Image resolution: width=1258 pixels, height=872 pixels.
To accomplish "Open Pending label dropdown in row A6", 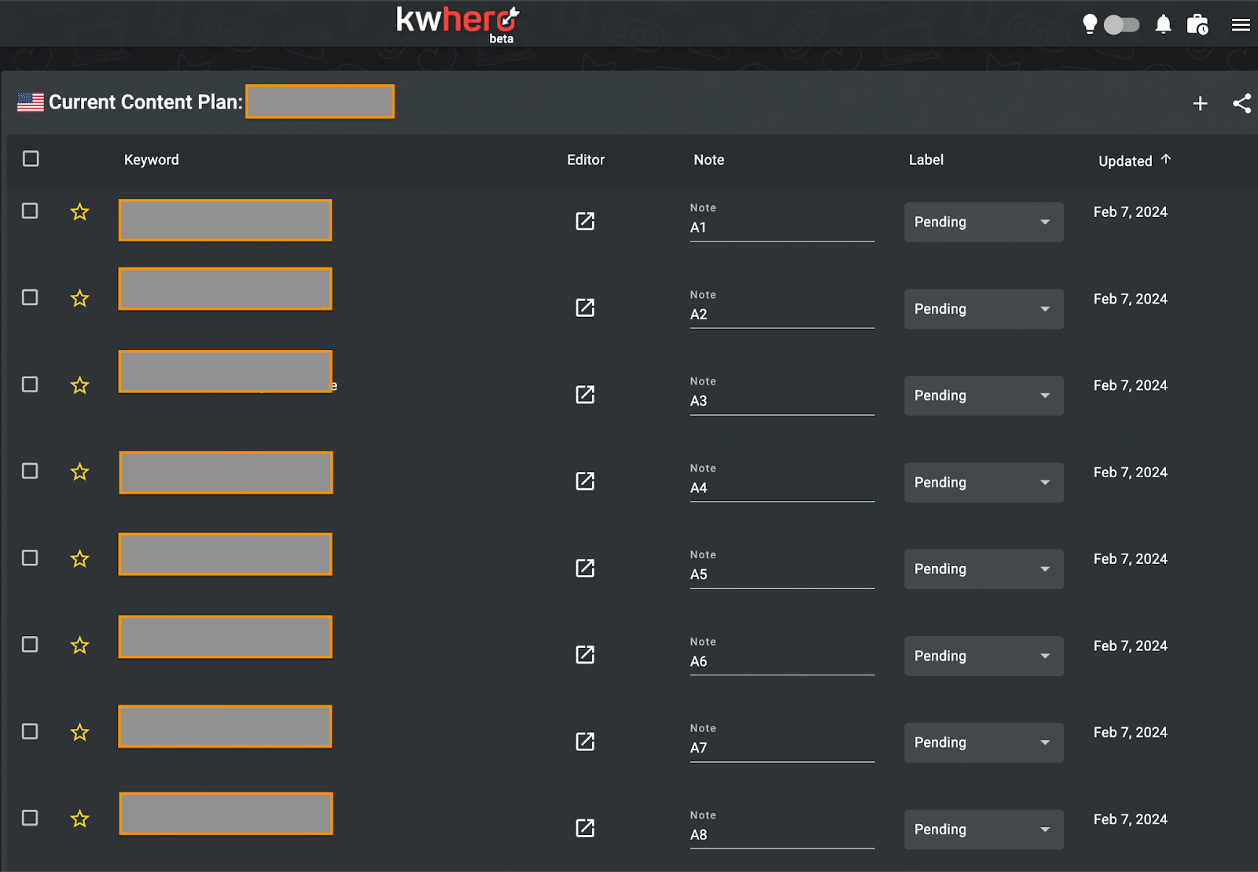I will (984, 656).
